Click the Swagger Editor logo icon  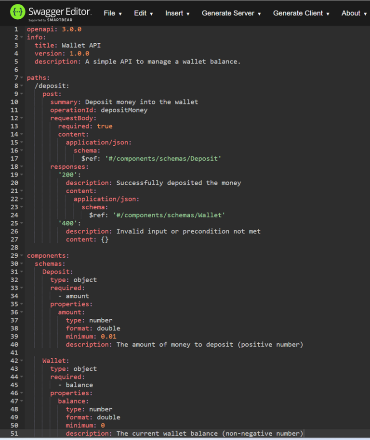[x=17, y=12]
